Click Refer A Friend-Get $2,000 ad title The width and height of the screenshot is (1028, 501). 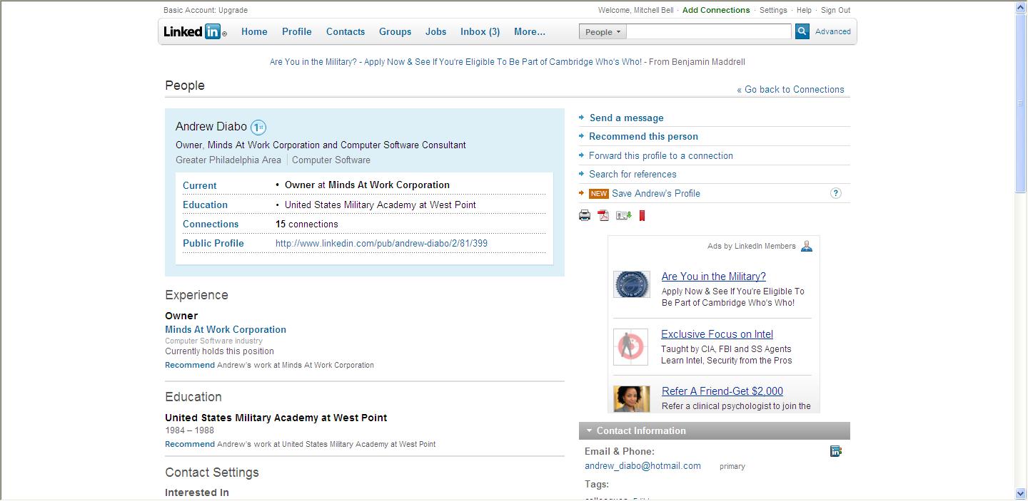tap(722, 391)
